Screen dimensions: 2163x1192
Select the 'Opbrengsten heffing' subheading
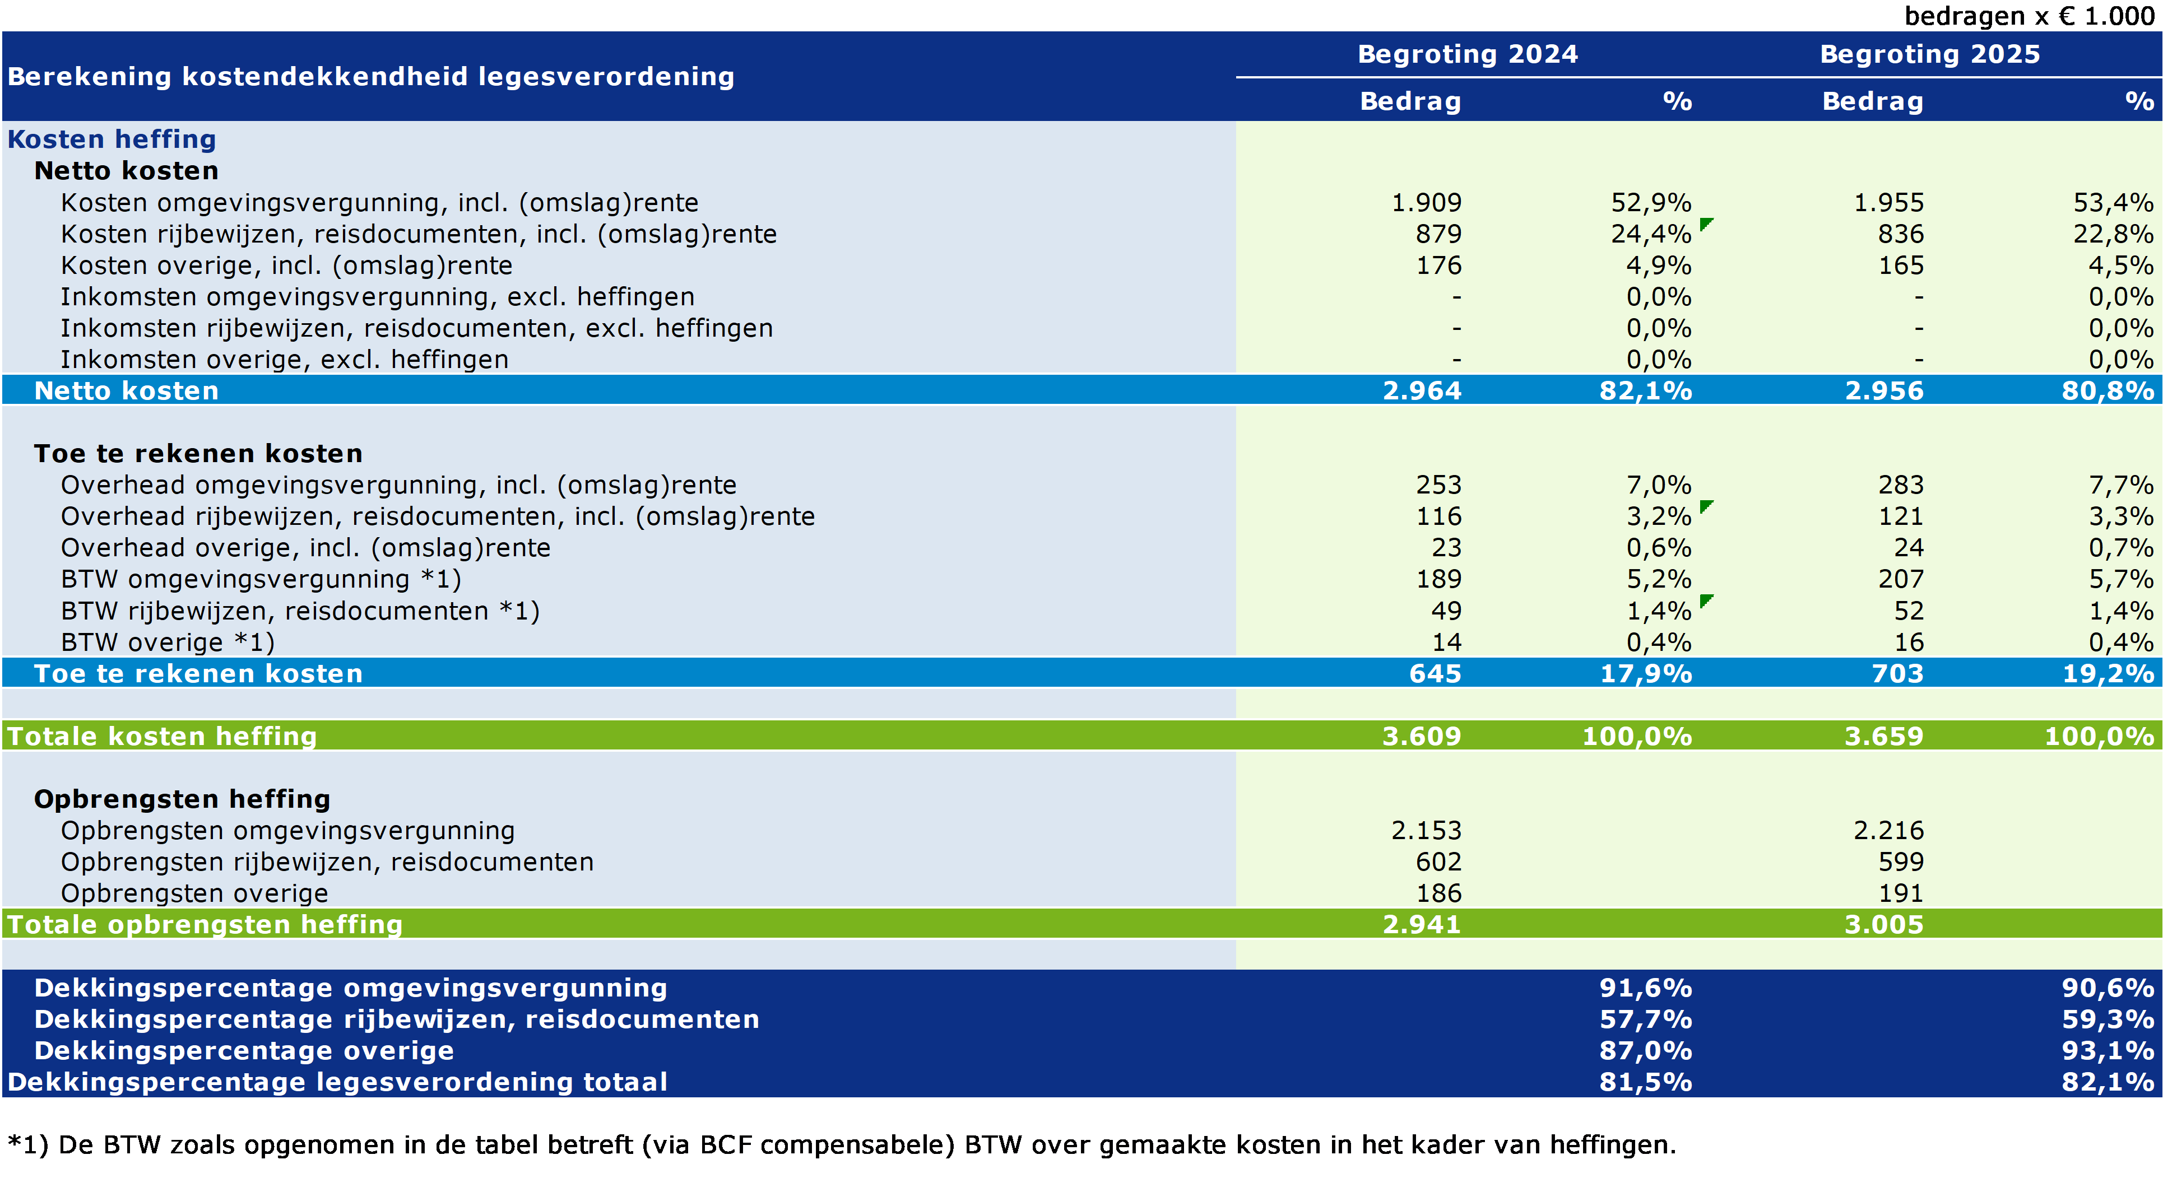[182, 800]
